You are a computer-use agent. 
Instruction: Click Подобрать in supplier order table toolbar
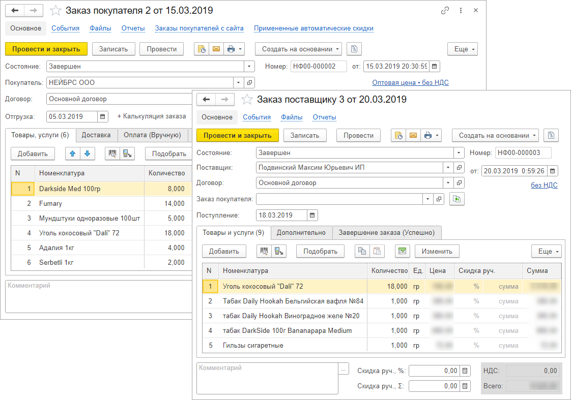[321, 251]
